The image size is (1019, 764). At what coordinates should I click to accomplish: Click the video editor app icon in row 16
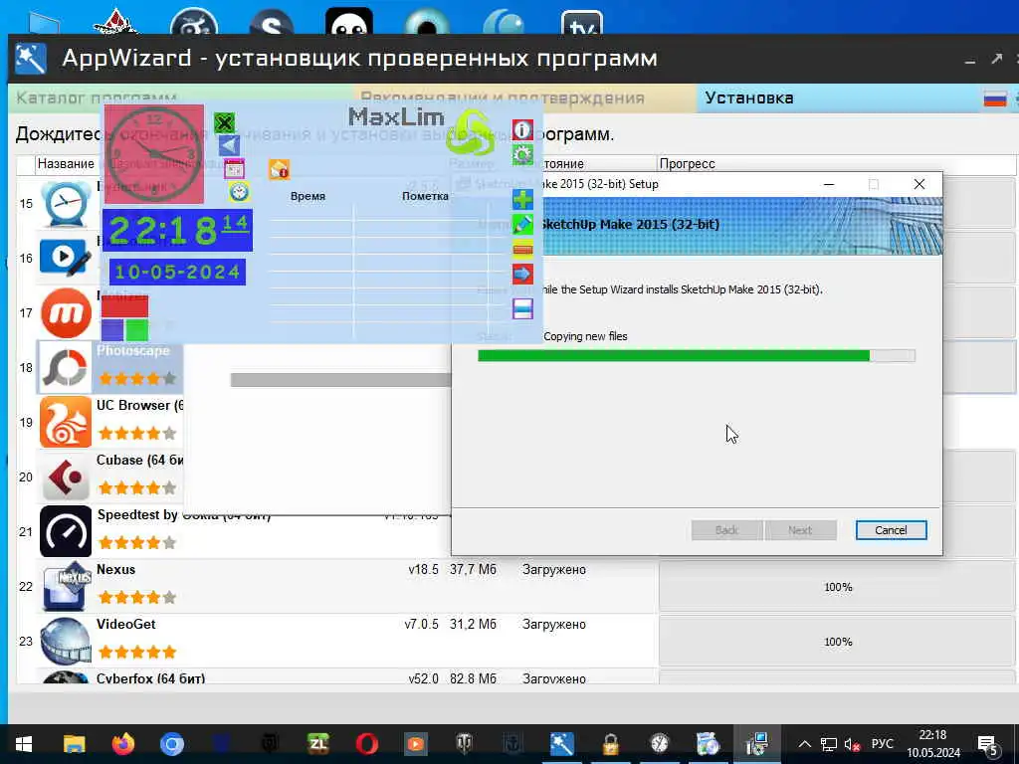(65, 258)
